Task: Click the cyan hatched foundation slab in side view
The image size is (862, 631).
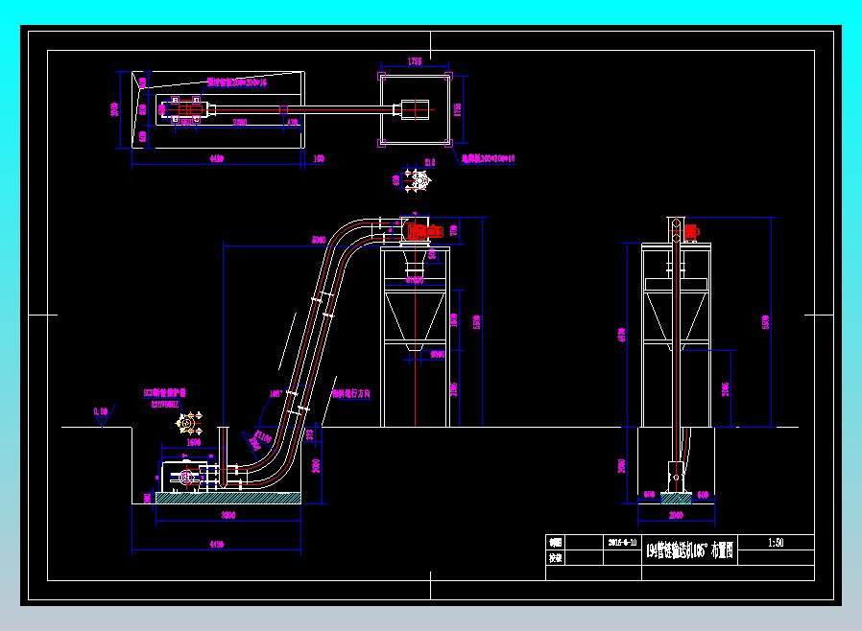Action: 228,498
